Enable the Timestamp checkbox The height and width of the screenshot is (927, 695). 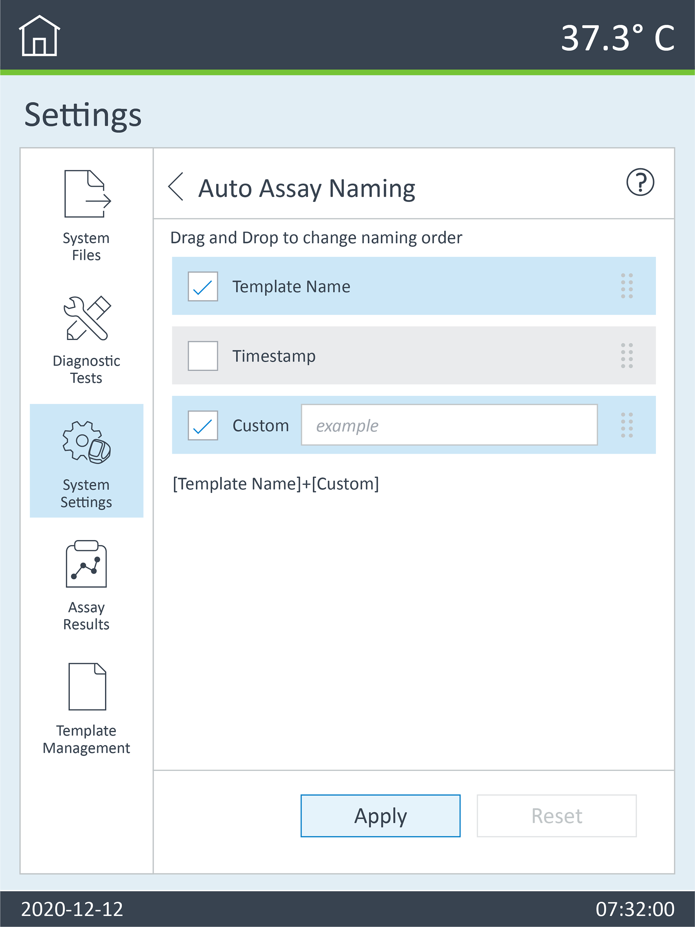[x=203, y=356]
